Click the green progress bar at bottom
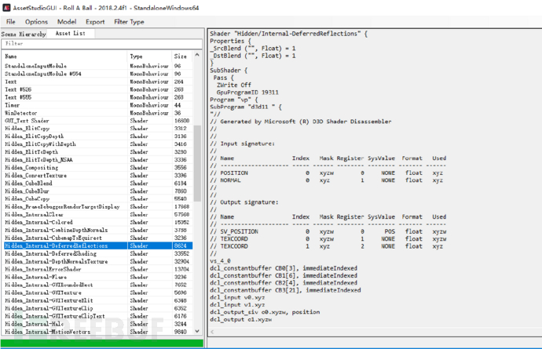 click(x=102, y=343)
